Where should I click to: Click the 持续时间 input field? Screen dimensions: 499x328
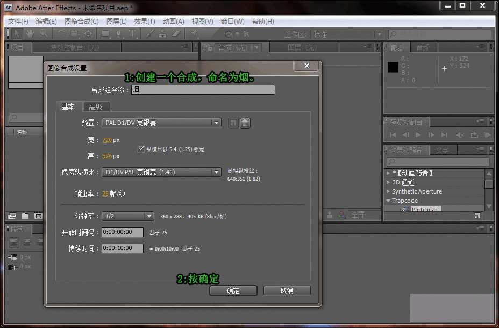(x=123, y=248)
